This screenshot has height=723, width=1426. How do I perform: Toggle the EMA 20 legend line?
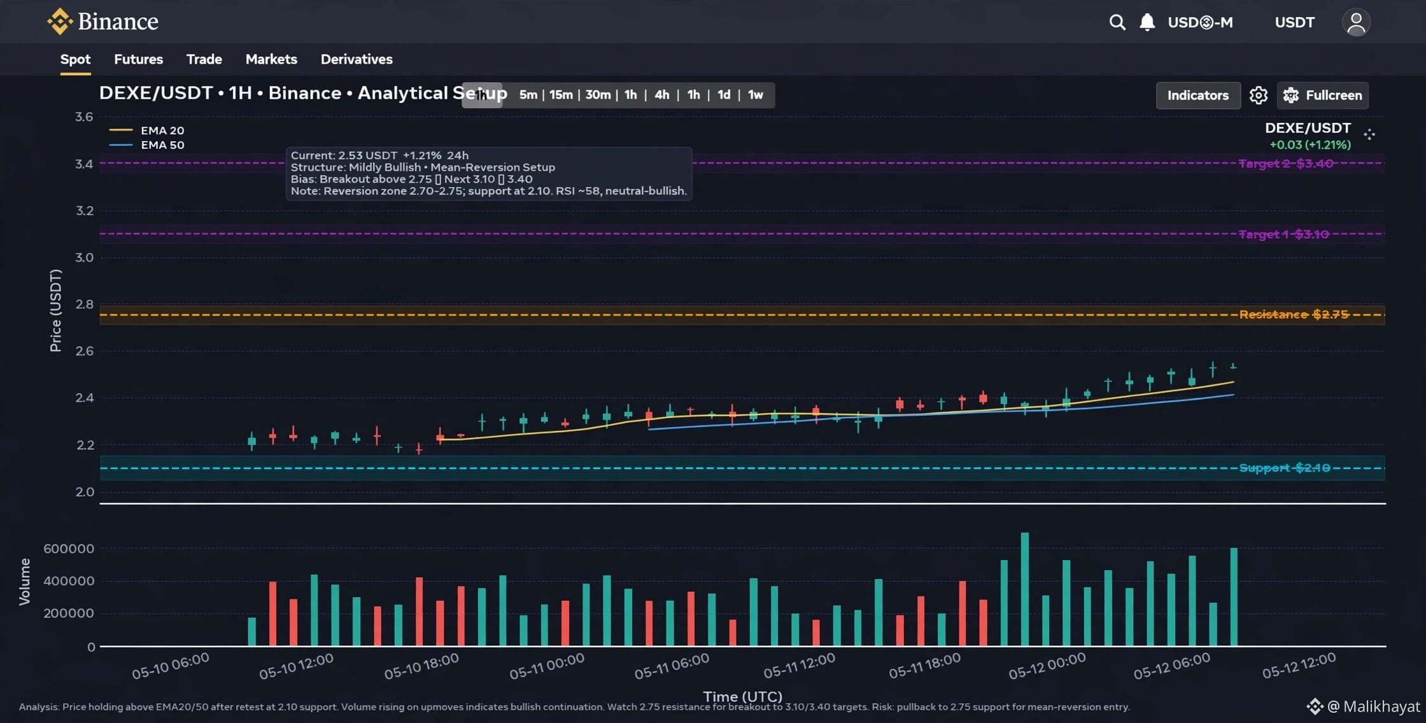coord(120,130)
